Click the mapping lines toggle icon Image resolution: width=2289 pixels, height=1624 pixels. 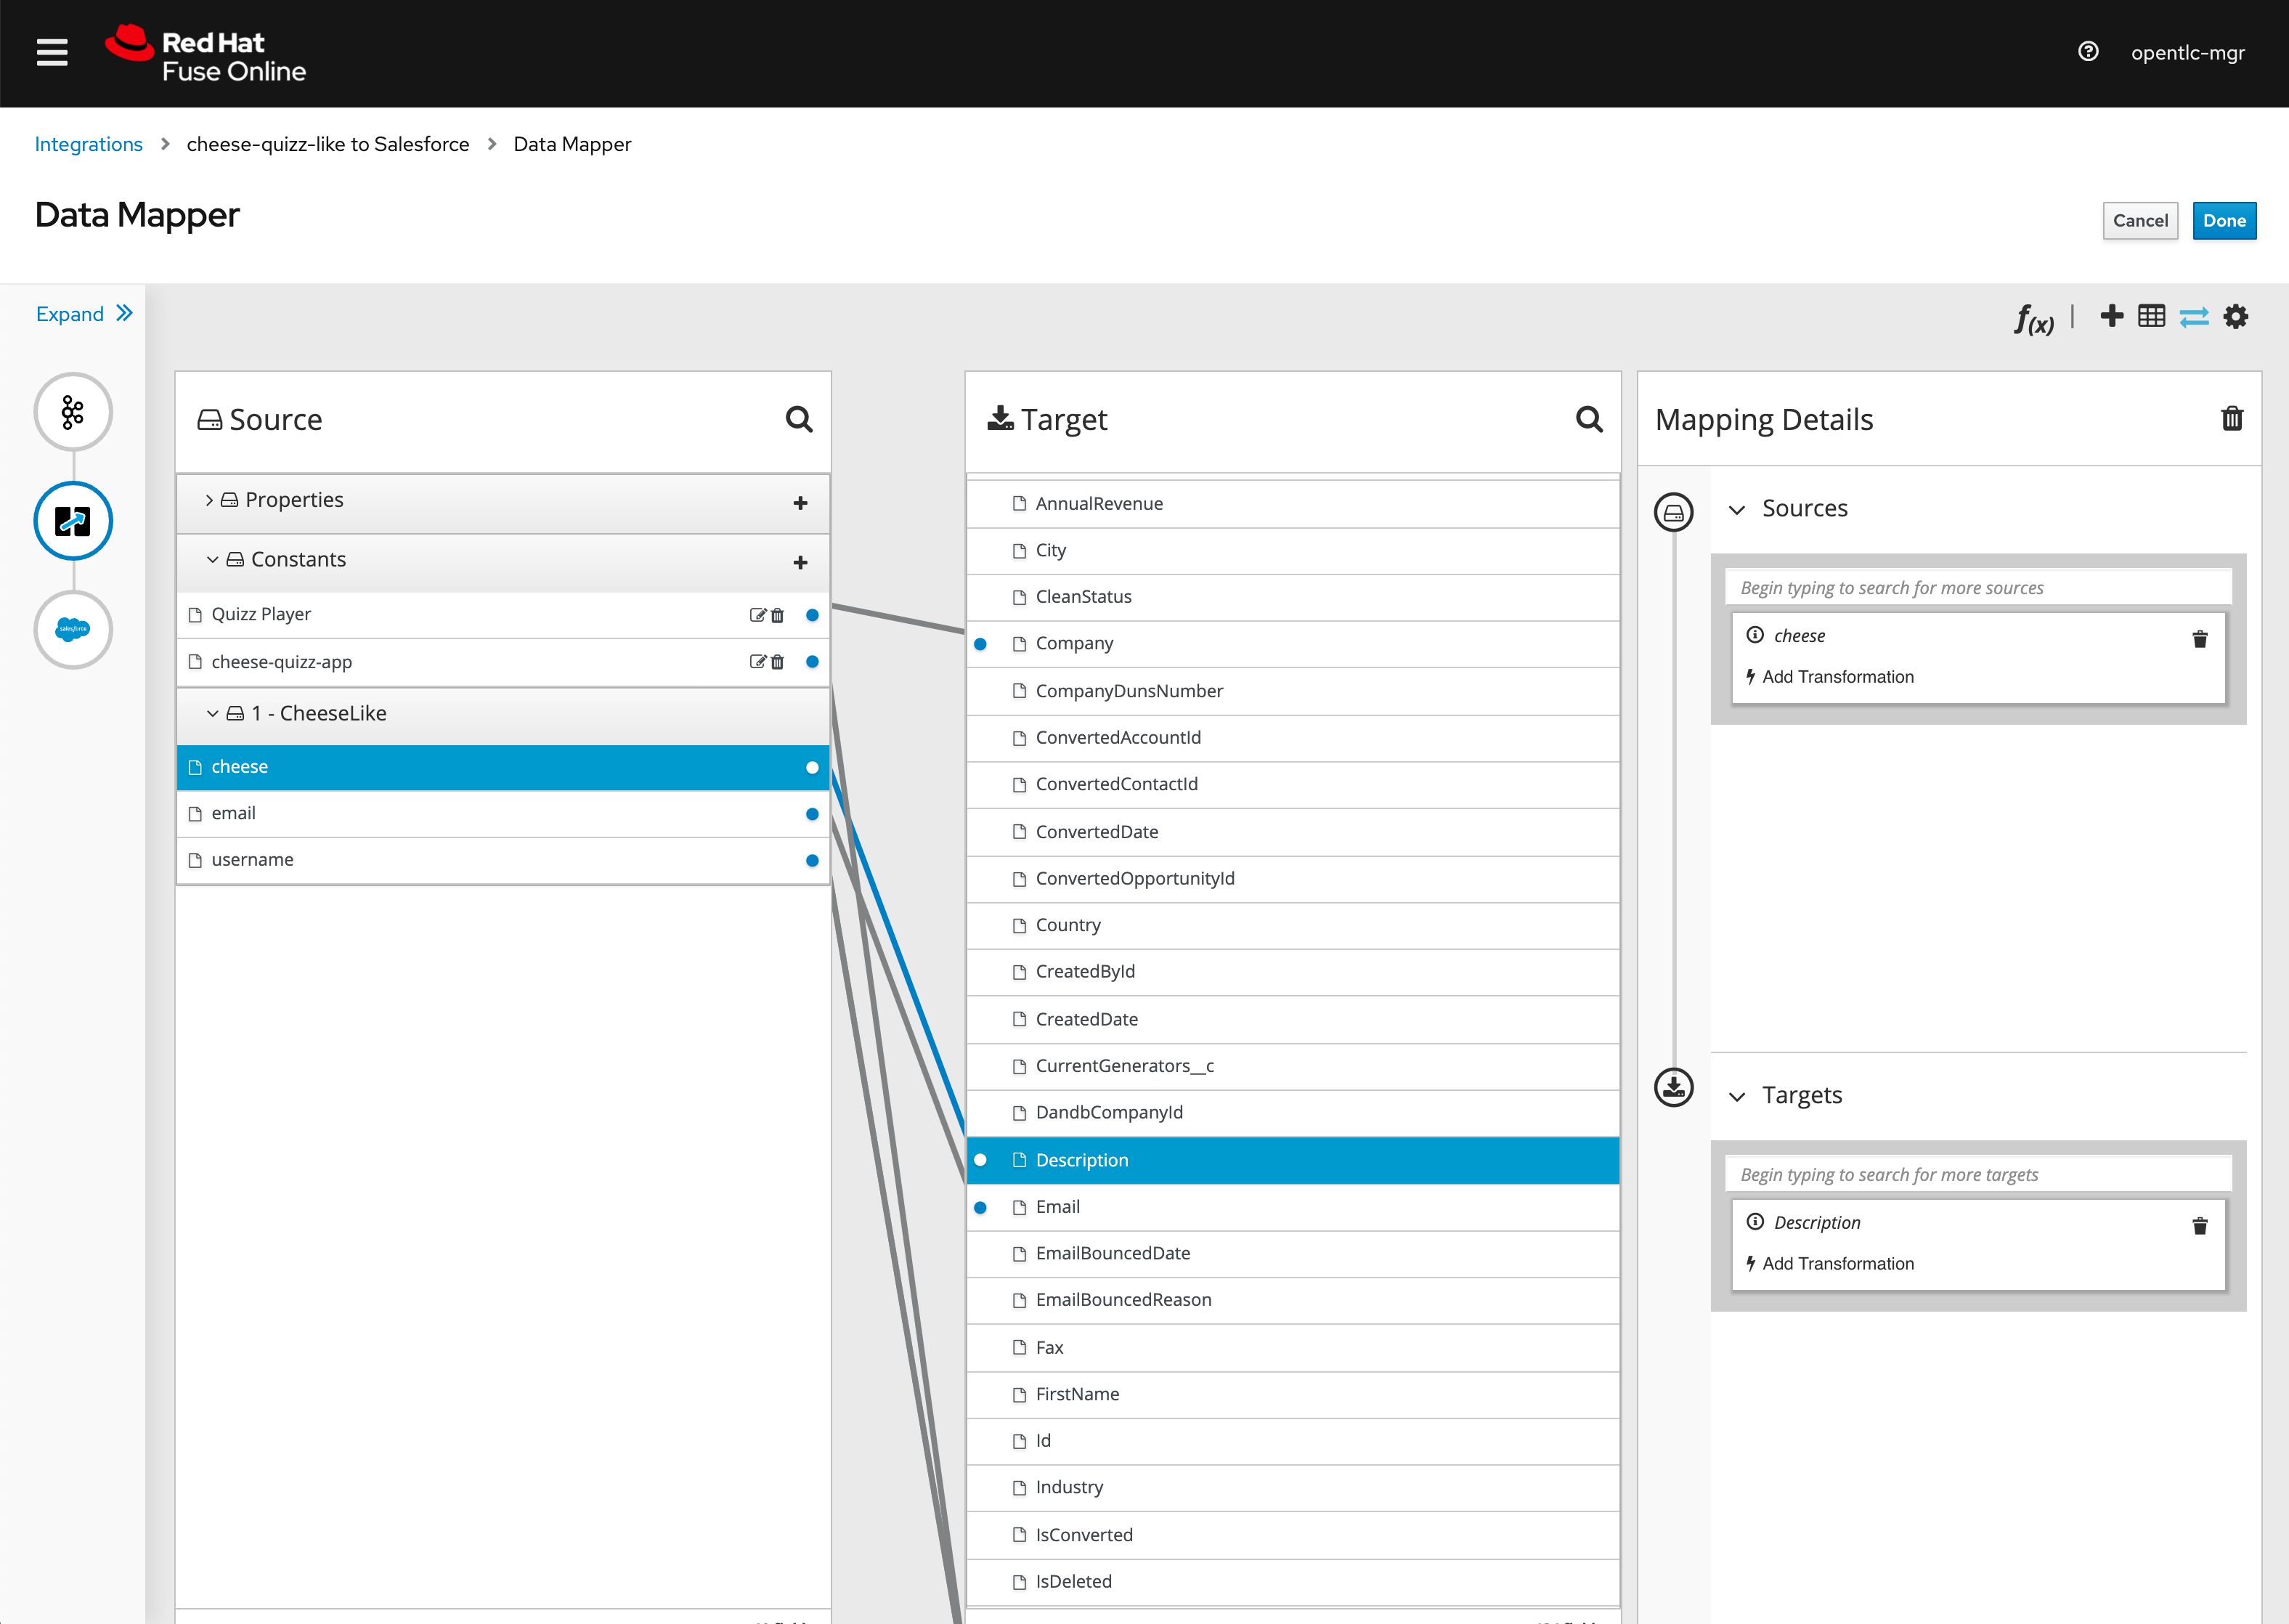[2194, 318]
